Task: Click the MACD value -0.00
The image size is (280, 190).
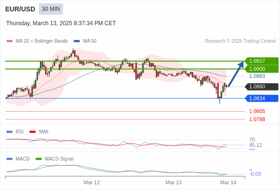Action: coord(255,174)
